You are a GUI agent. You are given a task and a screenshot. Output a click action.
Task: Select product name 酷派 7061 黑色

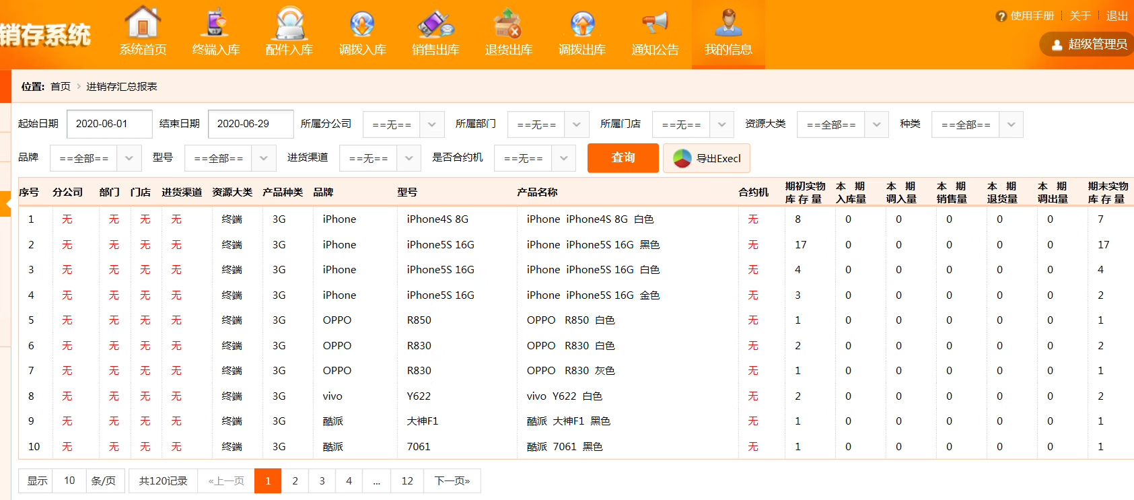click(x=565, y=447)
